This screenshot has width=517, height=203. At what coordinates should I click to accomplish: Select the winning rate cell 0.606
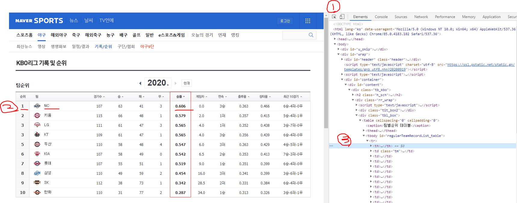tap(180, 106)
